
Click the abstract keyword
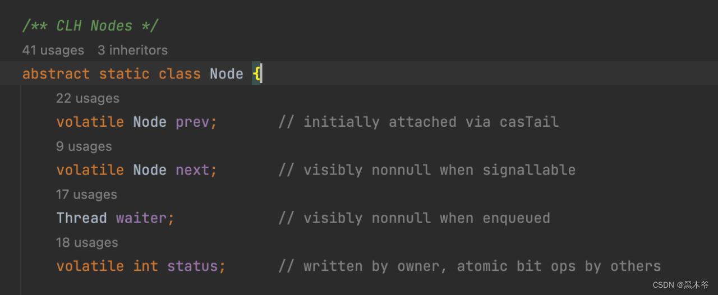tap(56, 73)
